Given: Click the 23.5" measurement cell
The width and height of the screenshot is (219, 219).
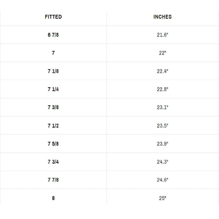Looking at the screenshot, I should [x=162, y=126].
